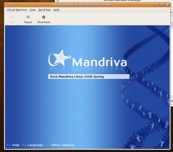Select Boot Mandriva Linux 2008 Spring entry
Viewport: 173px width, 152px height.
[x=89, y=77]
